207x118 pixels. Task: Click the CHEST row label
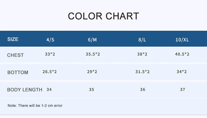click(x=15, y=55)
